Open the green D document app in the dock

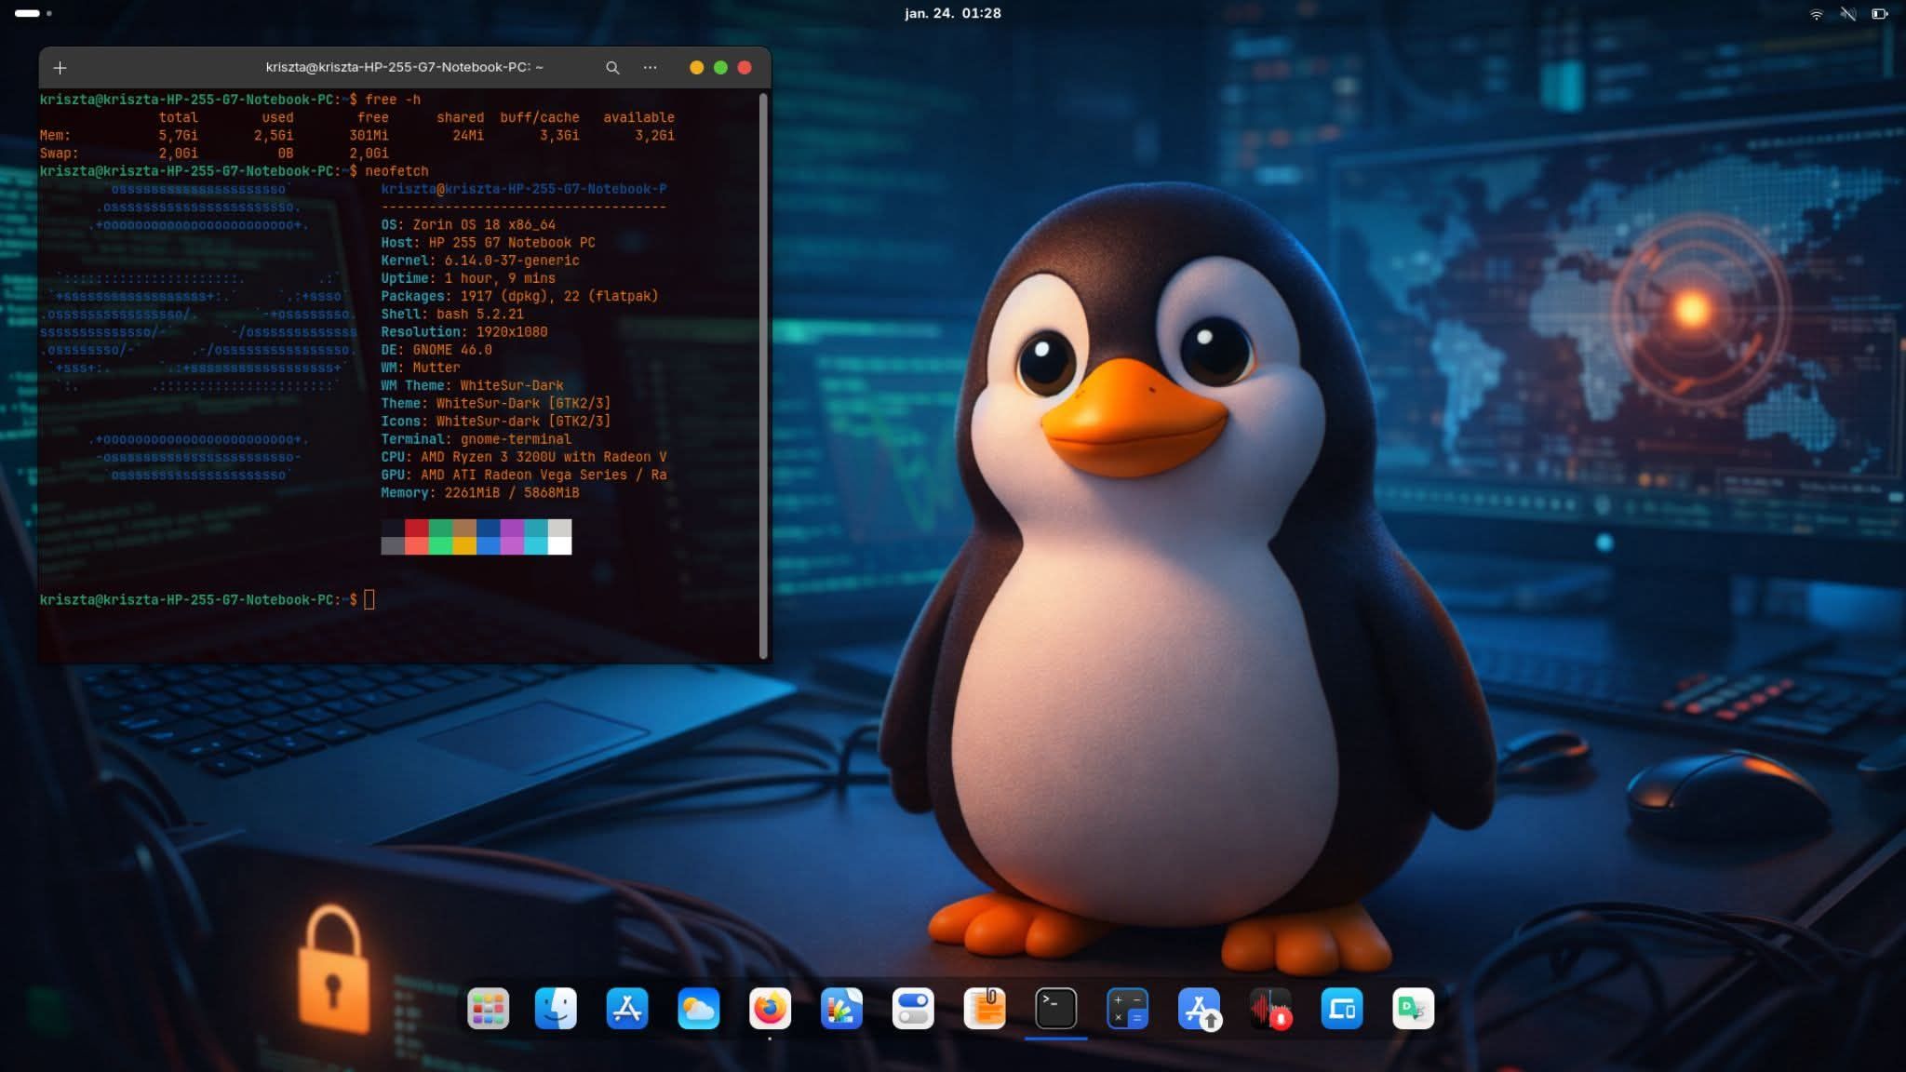tap(1413, 1009)
